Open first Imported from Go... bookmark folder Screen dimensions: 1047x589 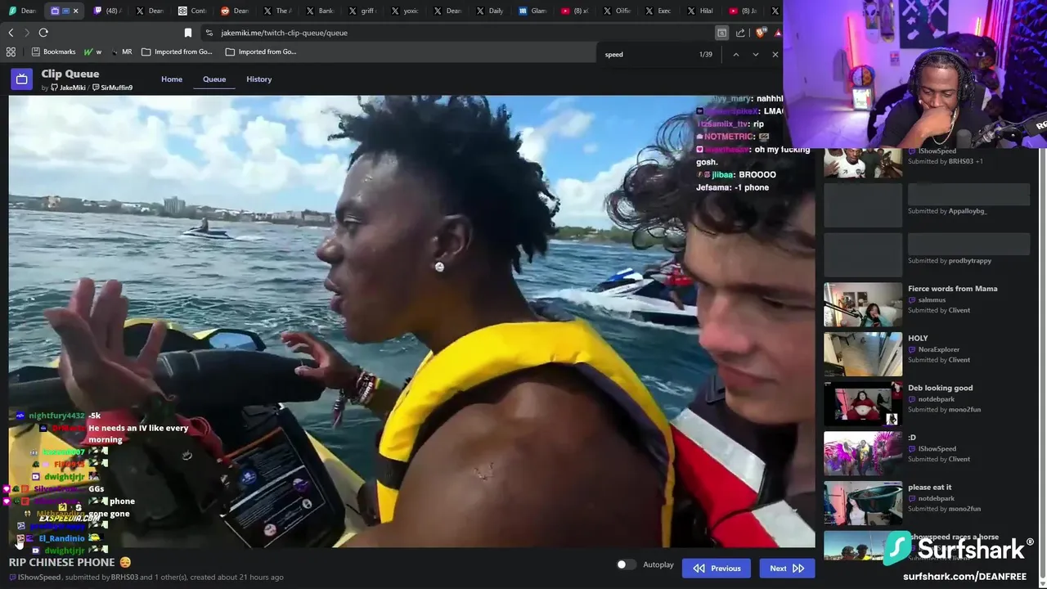pyautogui.click(x=177, y=52)
